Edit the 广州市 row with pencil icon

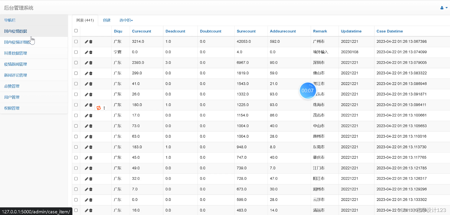coord(86,41)
